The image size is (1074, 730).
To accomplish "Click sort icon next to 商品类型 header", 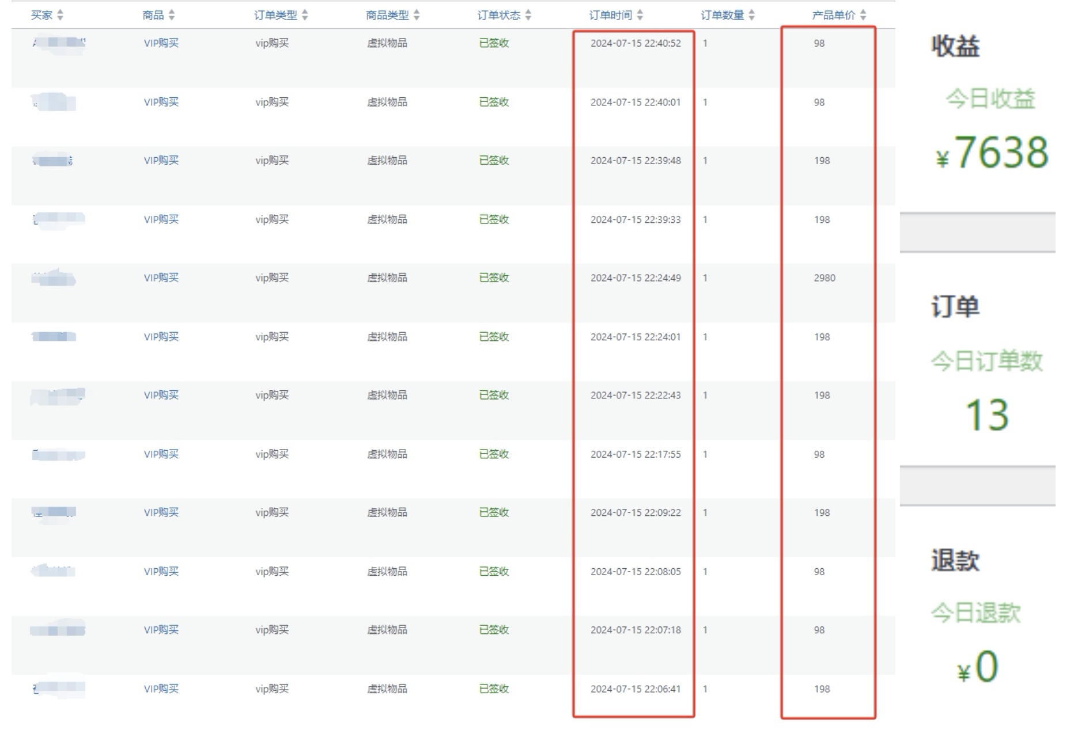I will pos(417,16).
